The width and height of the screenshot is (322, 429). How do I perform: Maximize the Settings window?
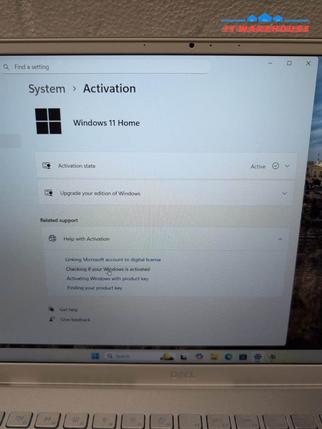tap(289, 63)
